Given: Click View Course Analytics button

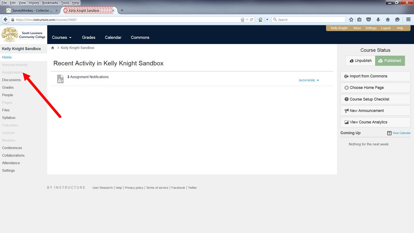Looking at the screenshot, I should [375, 122].
